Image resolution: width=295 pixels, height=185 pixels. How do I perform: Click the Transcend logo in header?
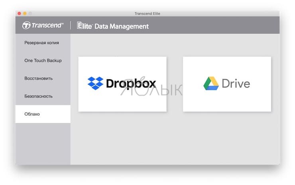(x=43, y=25)
